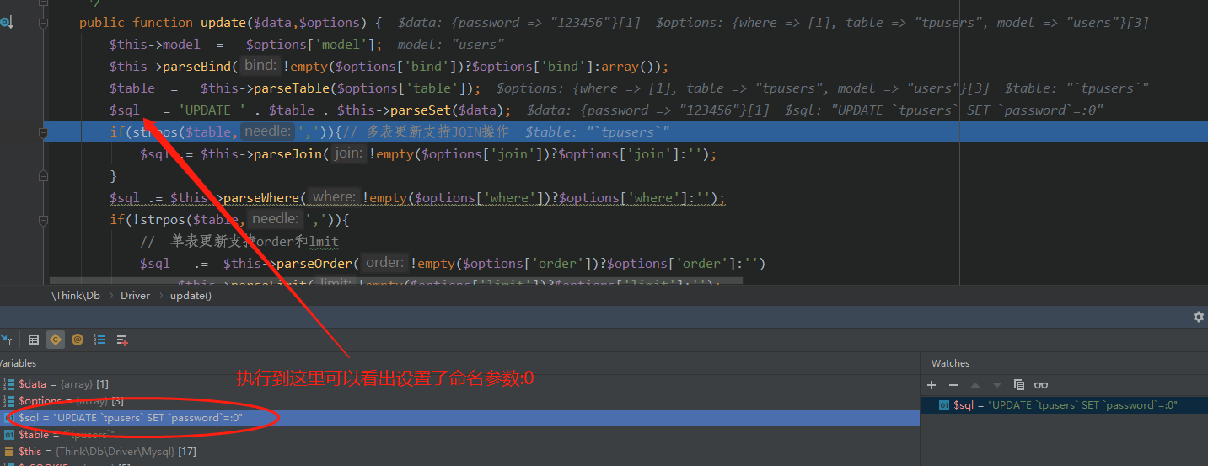Viewport: 1208px width, 466px height.
Task: Click the inline $options value on update signature line
Action: point(901,22)
